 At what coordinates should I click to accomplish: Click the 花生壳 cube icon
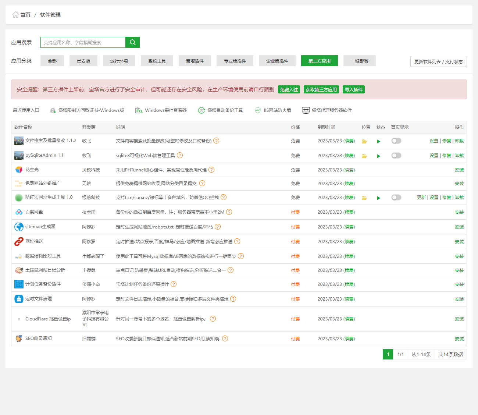pyautogui.click(x=19, y=170)
